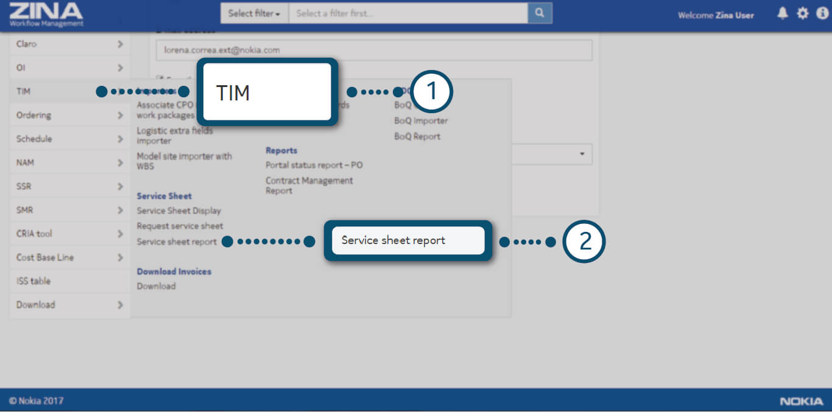Open the notifications bell icon
The height and width of the screenshot is (412, 832).
[783, 13]
